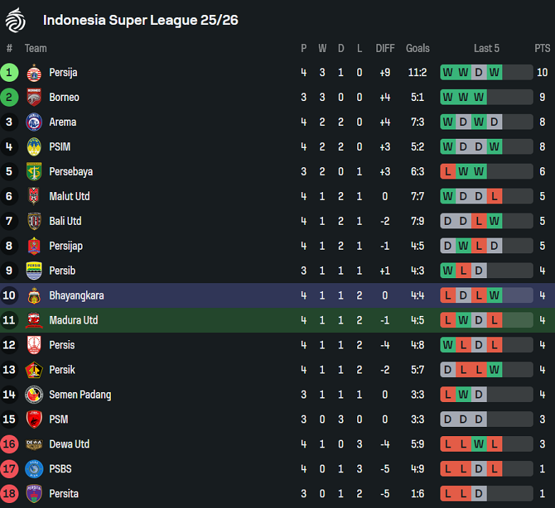Sort table by PTS column header
555x508 pixels.
pos(542,48)
